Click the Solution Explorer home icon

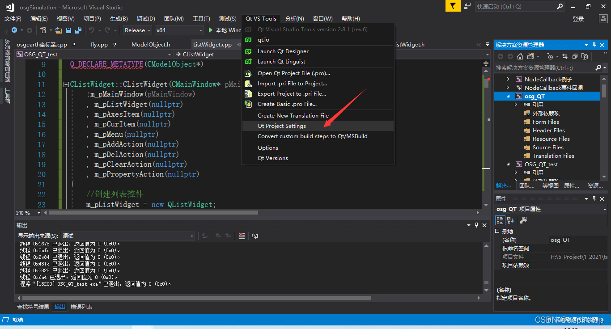pos(520,56)
